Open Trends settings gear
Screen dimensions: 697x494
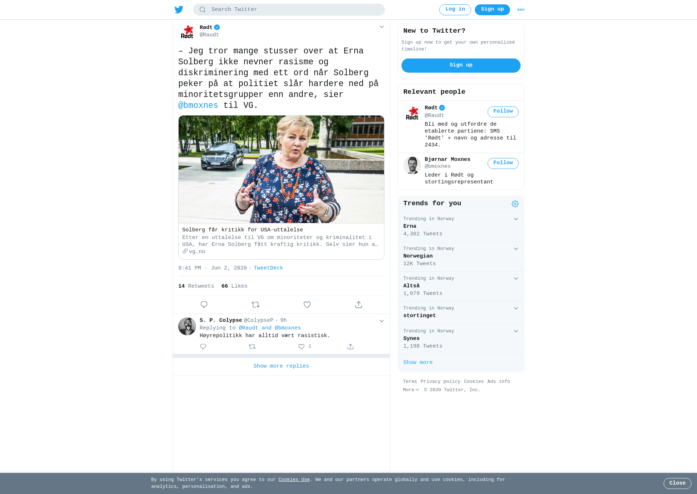click(x=515, y=204)
